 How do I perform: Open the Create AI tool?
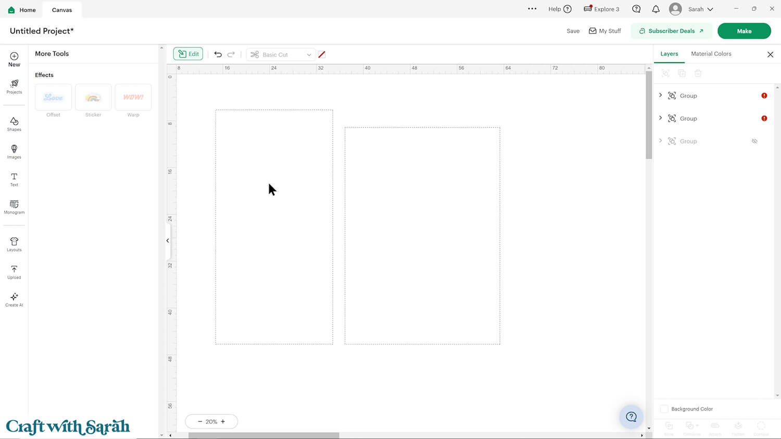(x=14, y=299)
